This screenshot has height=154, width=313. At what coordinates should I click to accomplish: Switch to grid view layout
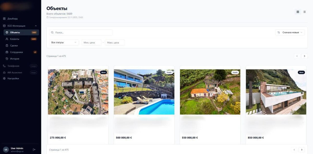coord(298,12)
